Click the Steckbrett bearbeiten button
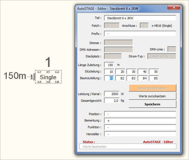This screenshot has height=160, width=189. (x=152, y=88)
